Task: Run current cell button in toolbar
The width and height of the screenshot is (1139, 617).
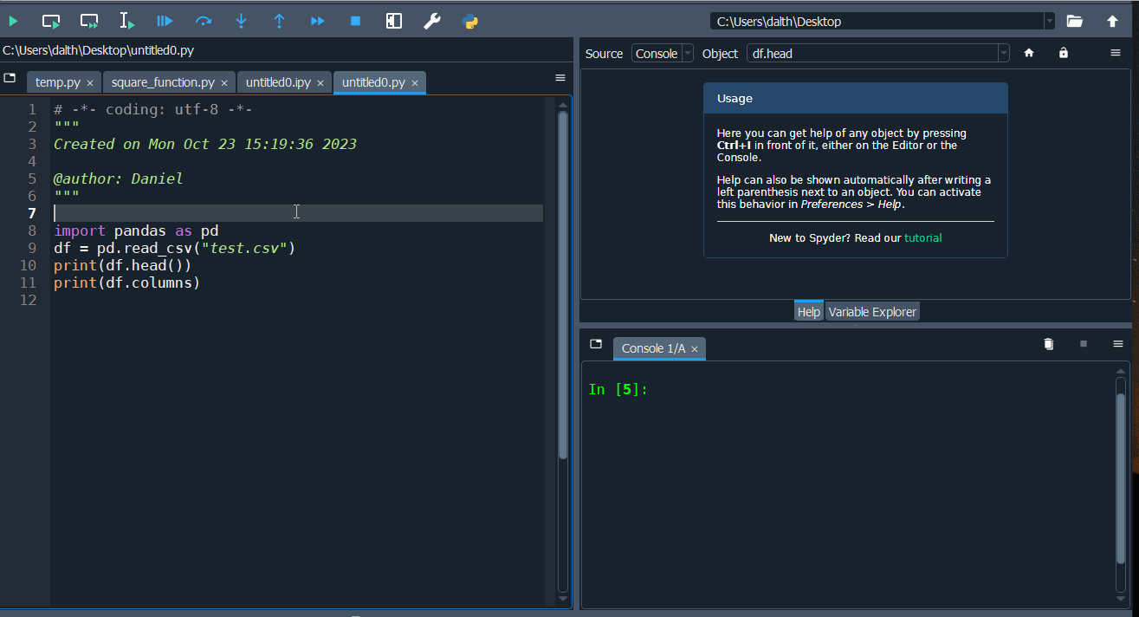Action: click(51, 21)
